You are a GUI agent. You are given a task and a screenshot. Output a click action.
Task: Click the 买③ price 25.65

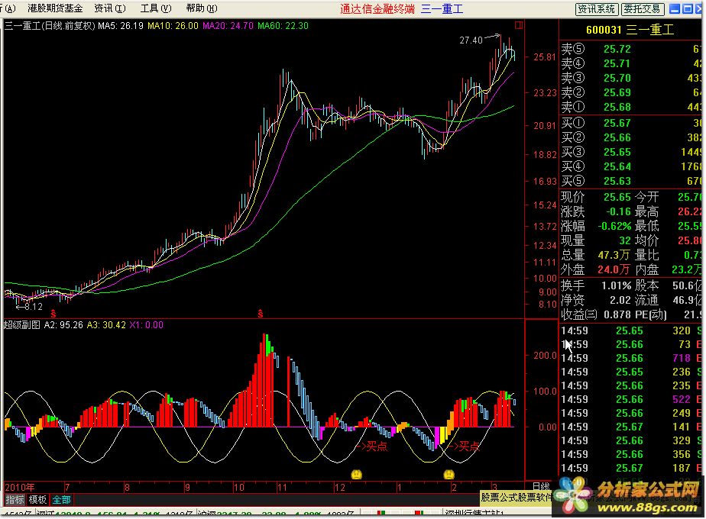[617, 152]
